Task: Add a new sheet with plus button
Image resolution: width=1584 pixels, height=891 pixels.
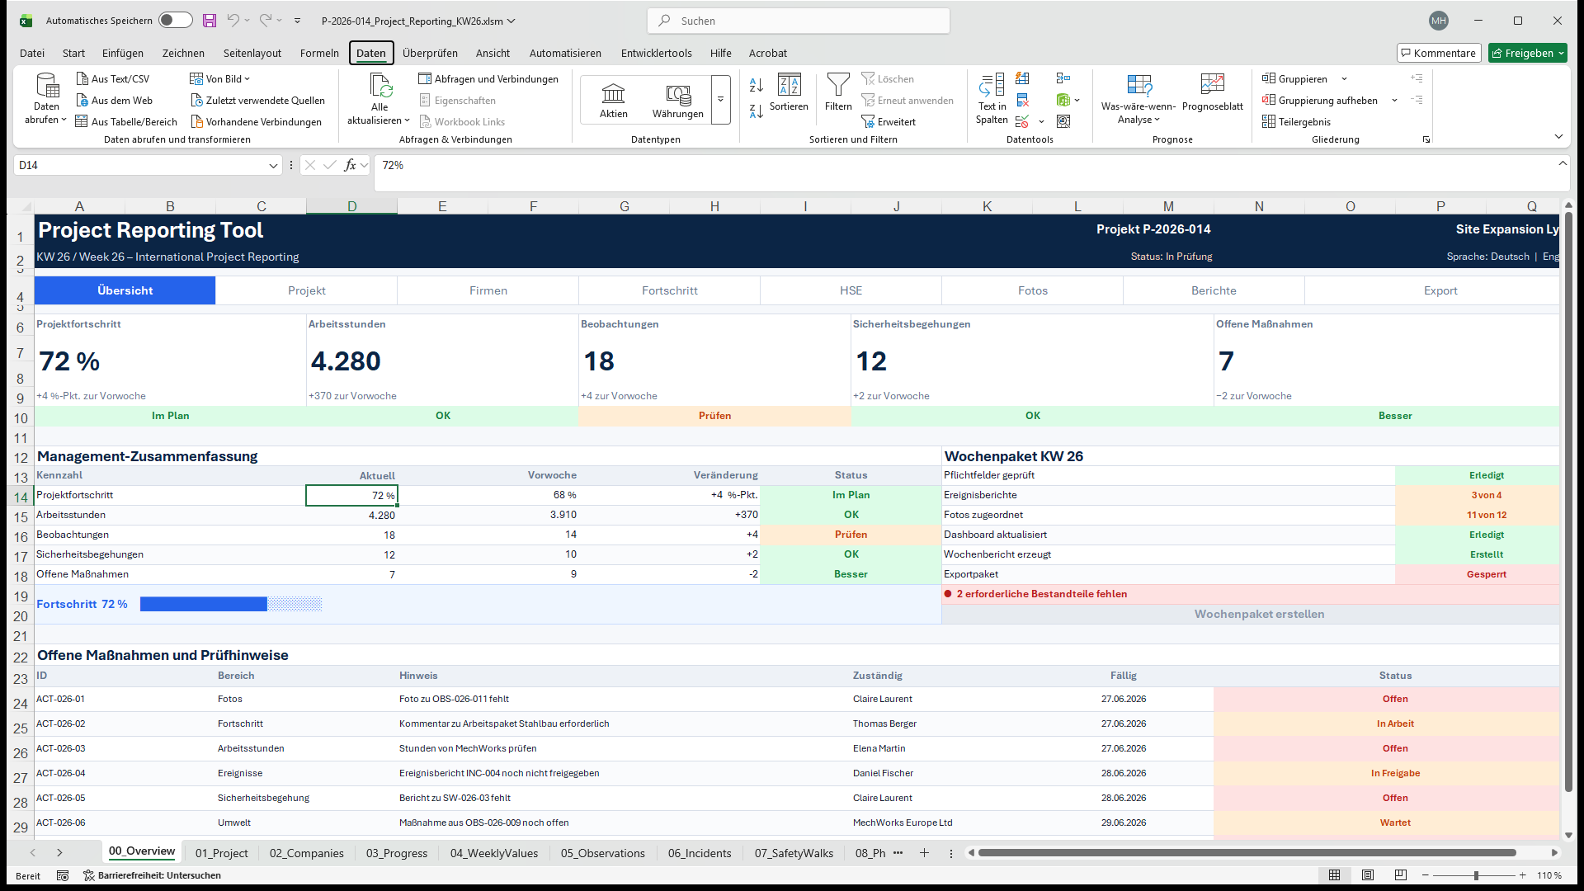Action: tap(924, 853)
